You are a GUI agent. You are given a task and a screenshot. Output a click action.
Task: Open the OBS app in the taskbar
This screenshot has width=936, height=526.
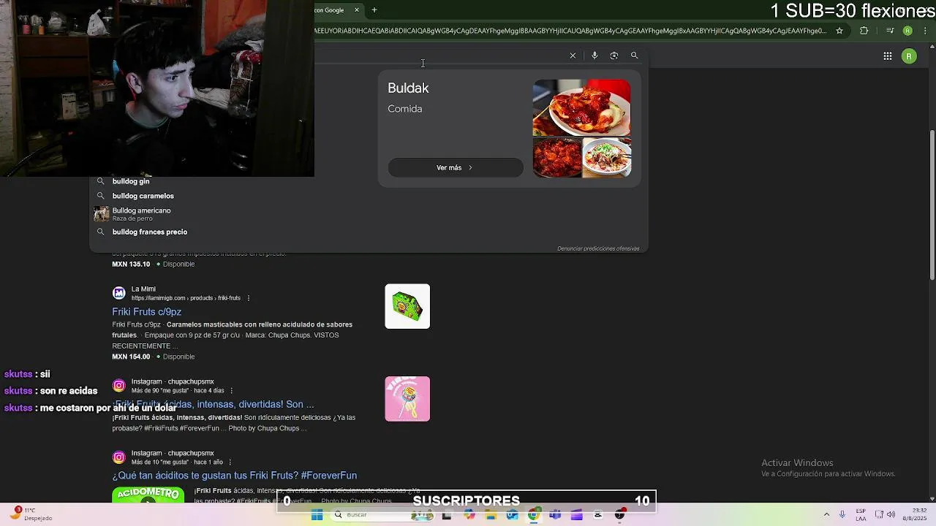(x=619, y=515)
